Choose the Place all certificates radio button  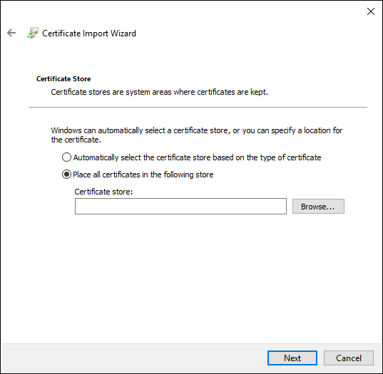click(x=66, y=175)
